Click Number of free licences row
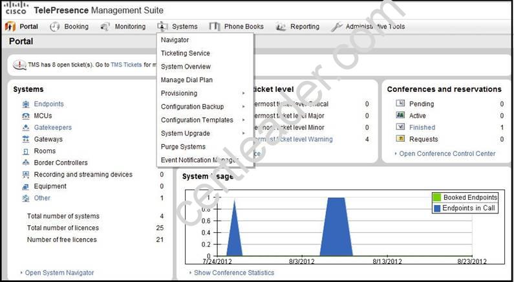 pyautogui.click(x=95, y=240)
